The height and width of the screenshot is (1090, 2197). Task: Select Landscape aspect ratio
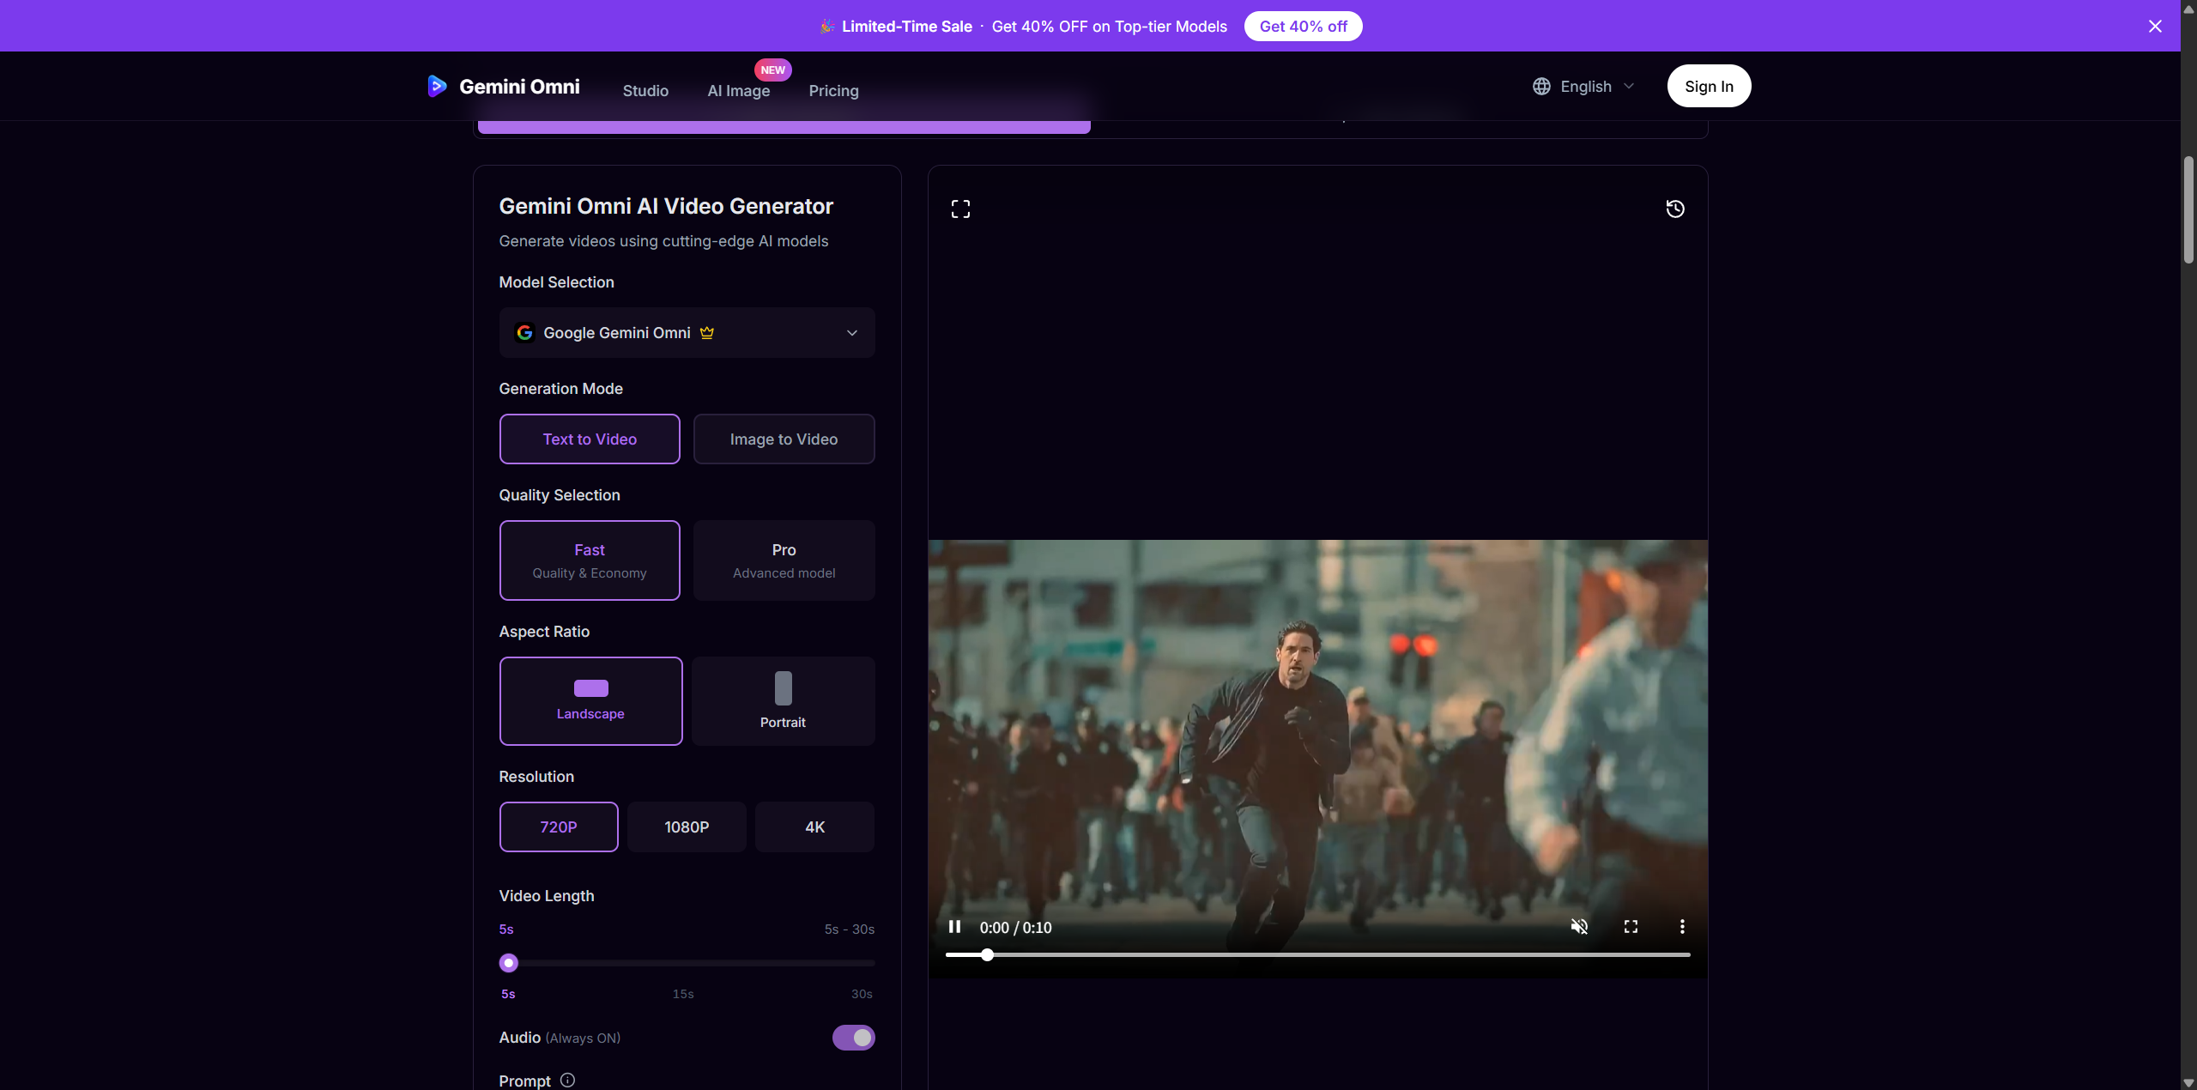coord(590,701)
